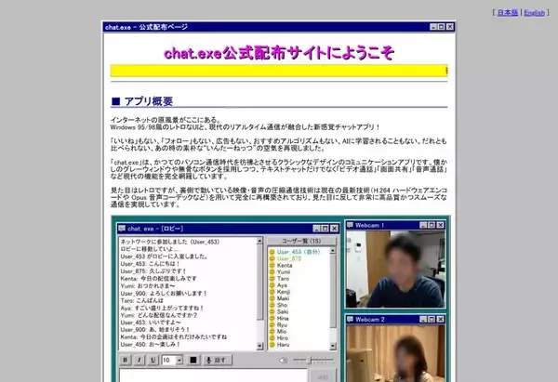Click chat line 'Taro: こんばんは'
Image resolution: width=558 pixels, height=382 pixels.
point(141,300)
